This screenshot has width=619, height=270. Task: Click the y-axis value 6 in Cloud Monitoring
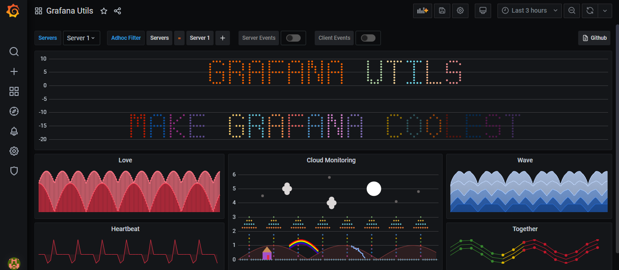coord(234,175)
